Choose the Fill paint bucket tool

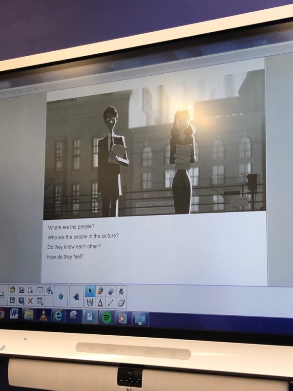point(121,292)
